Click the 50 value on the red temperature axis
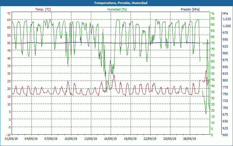This screenshot has height=146, width=233. 9,43
